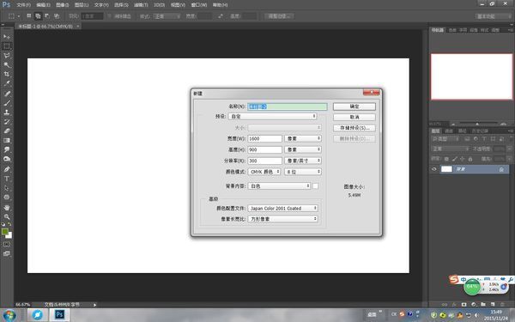Select the Healing Brush tool

coord(7,94)
